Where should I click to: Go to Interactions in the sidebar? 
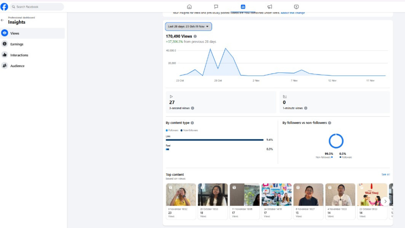pyautogui.click(x=19, y=55)
